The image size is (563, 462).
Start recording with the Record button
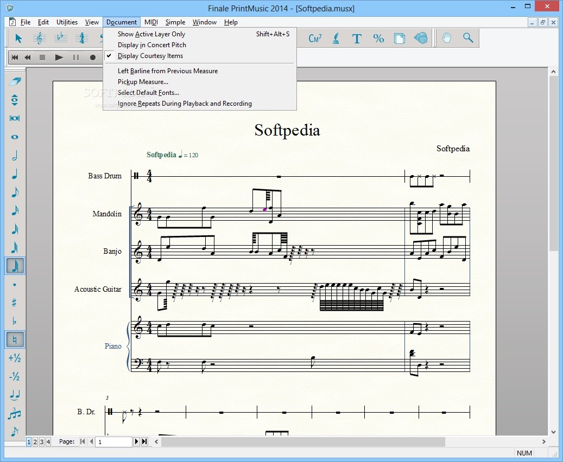pos(93,57)
